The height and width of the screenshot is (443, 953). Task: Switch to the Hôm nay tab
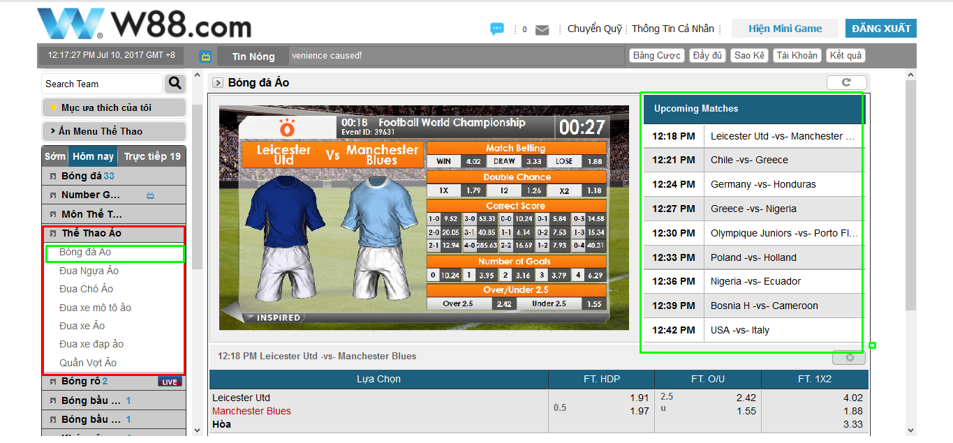(94, 156)
